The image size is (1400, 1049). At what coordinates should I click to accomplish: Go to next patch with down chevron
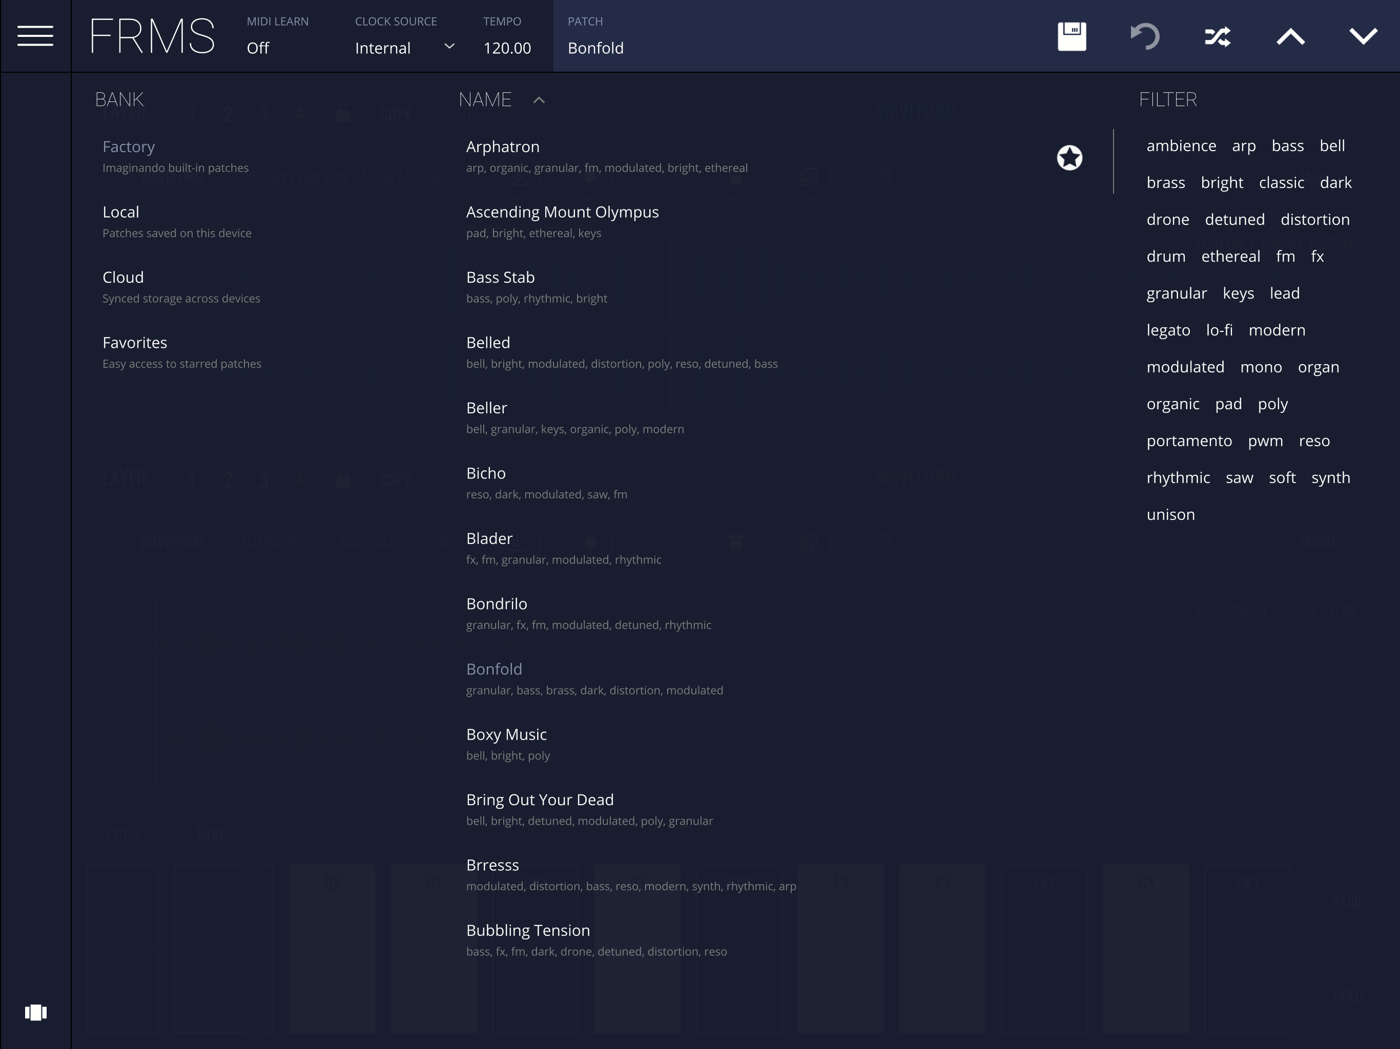[x=1363, y=36]
